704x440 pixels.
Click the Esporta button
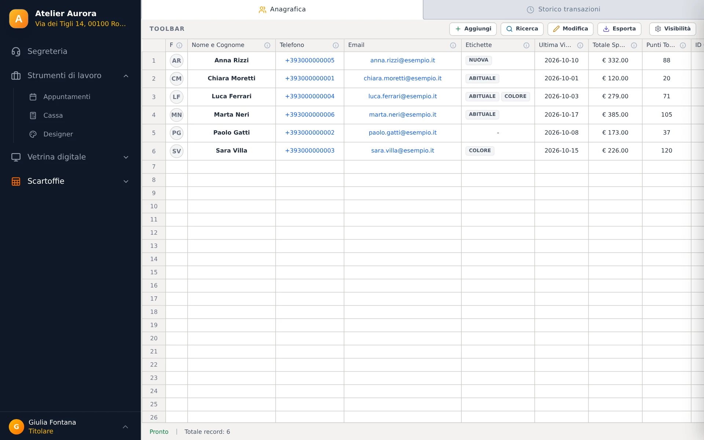[x=619, y=29]
